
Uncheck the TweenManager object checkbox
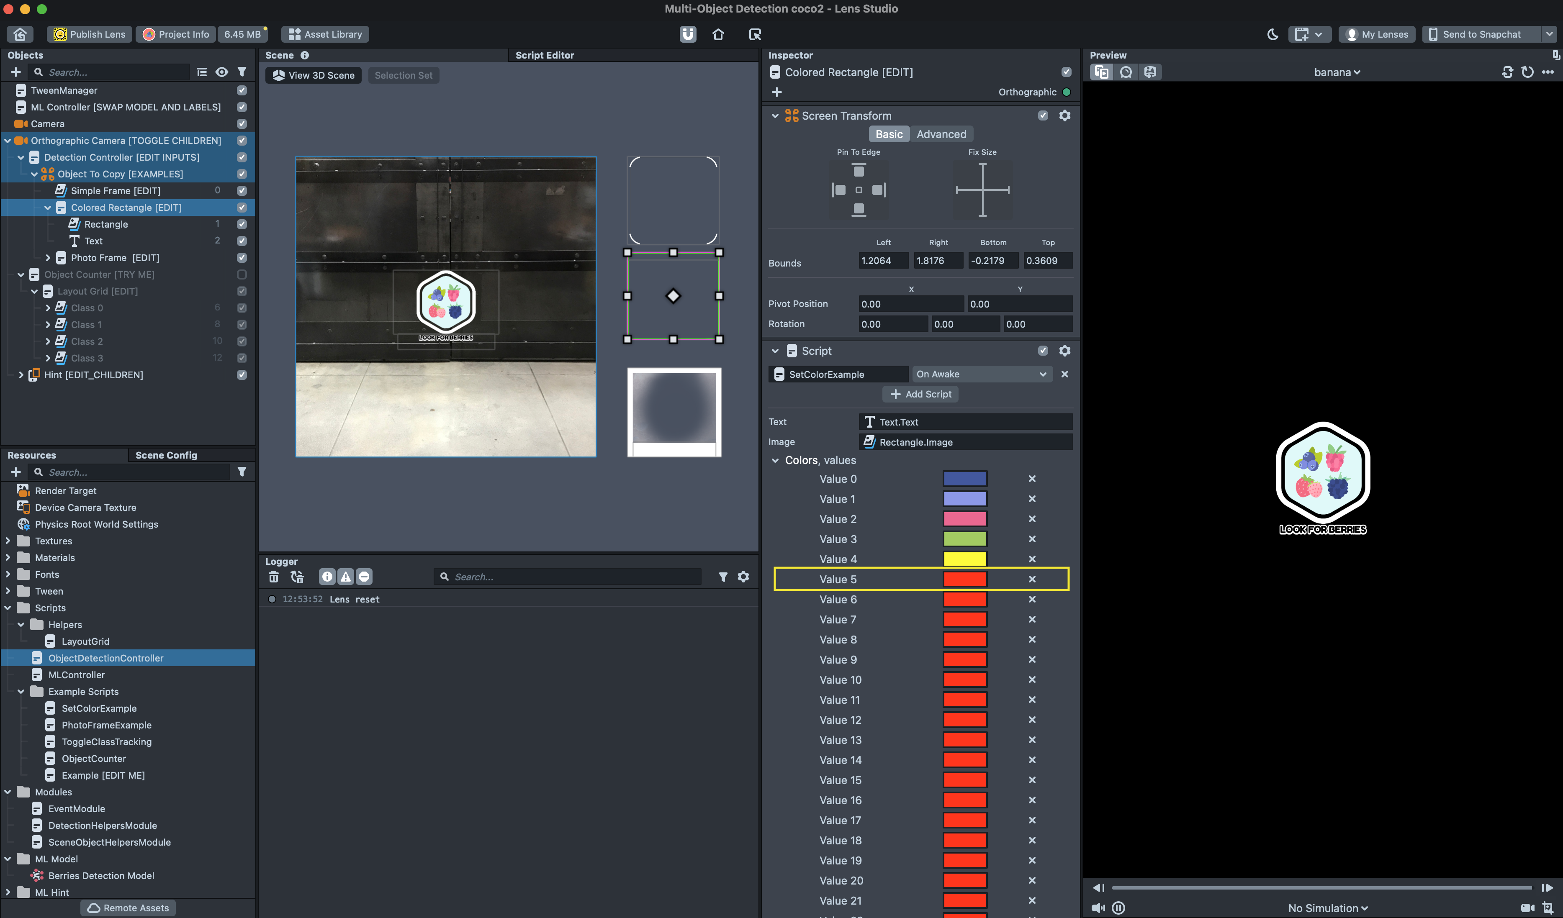tap(242, 90)
